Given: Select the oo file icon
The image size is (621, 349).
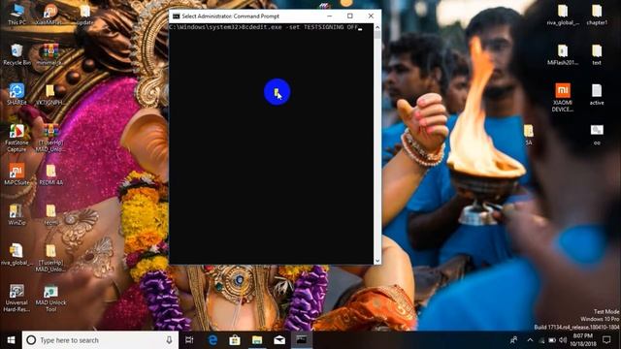Looking at the screenshot, I should 597,135.
